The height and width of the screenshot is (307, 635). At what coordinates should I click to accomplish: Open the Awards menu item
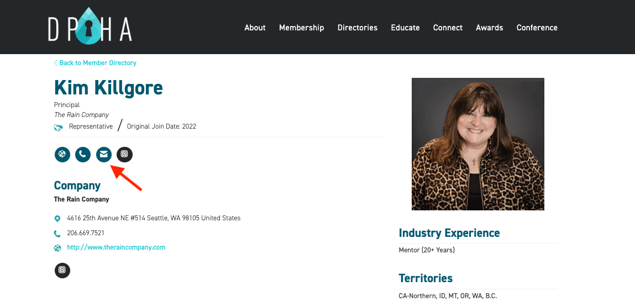click(489, 28)
